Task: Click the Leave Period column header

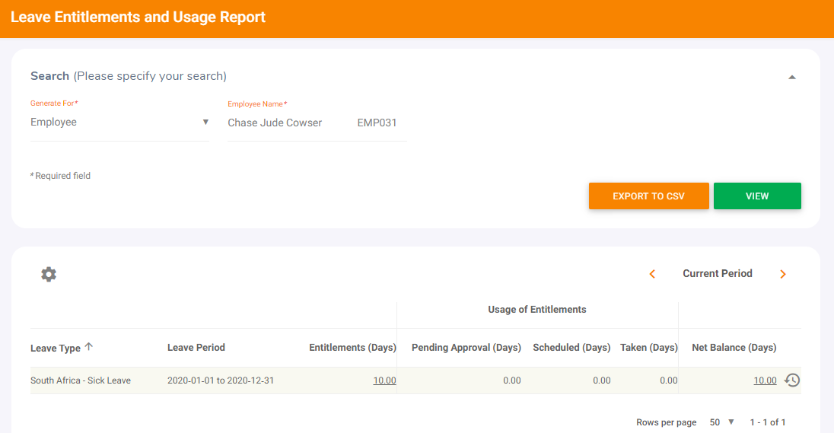Action: 196,347
